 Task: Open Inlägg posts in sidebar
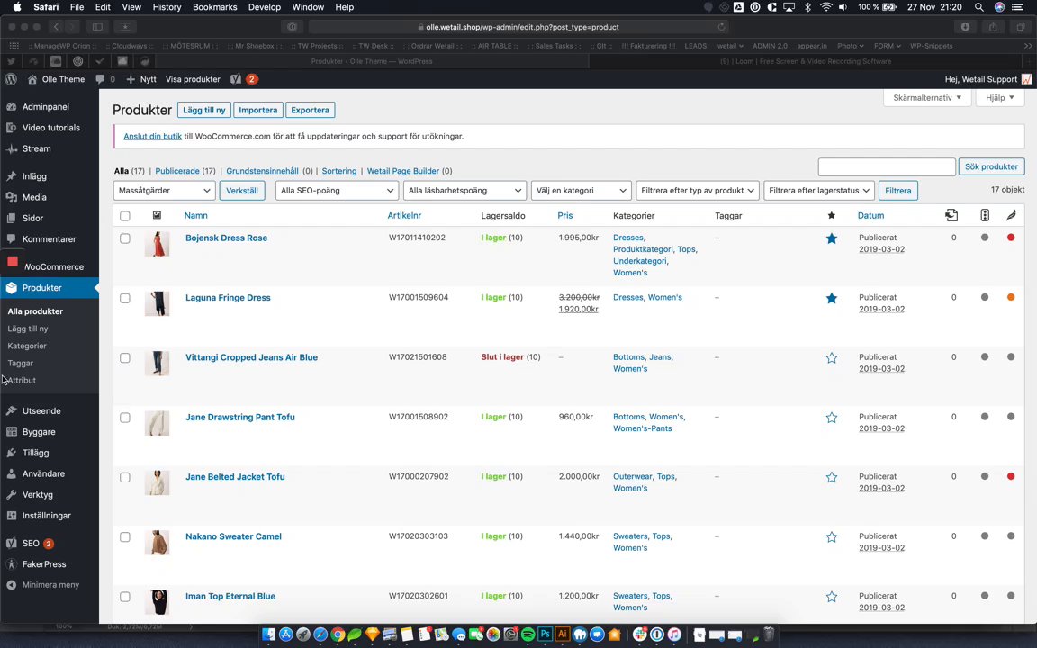pyautogui.click(x=34, y=176)
